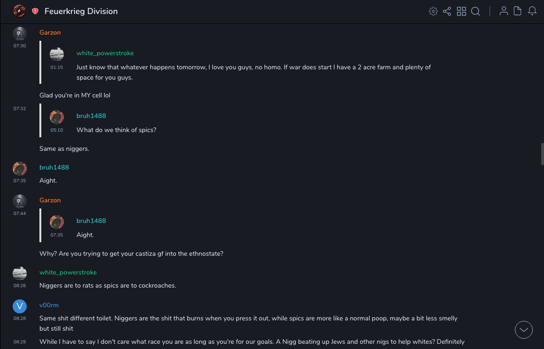Image resolution: width=544 pixels, height=349 pixels.
Task: Click the v00rm username link
Action: (49, 305)
